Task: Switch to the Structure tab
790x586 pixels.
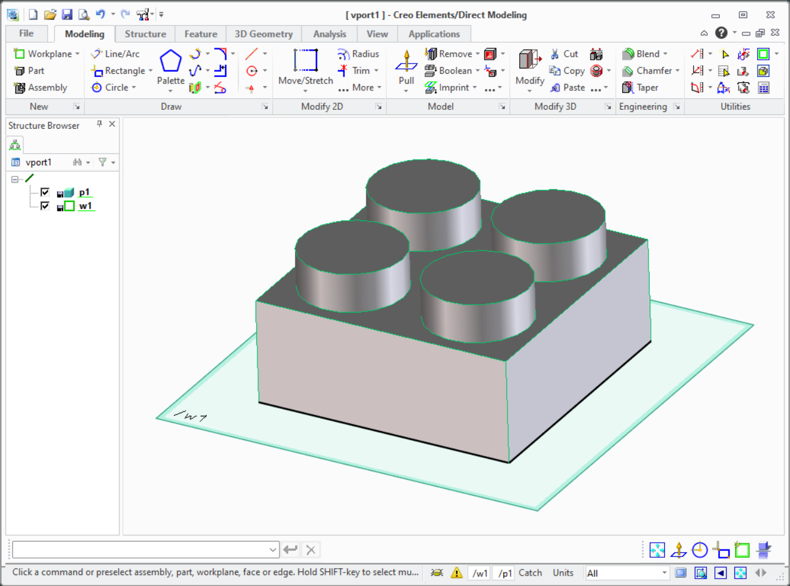Action: (145, 34)
